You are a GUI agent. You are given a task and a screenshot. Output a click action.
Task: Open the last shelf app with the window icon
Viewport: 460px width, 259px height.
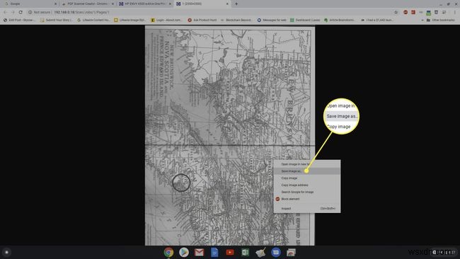tap(291, 252)
